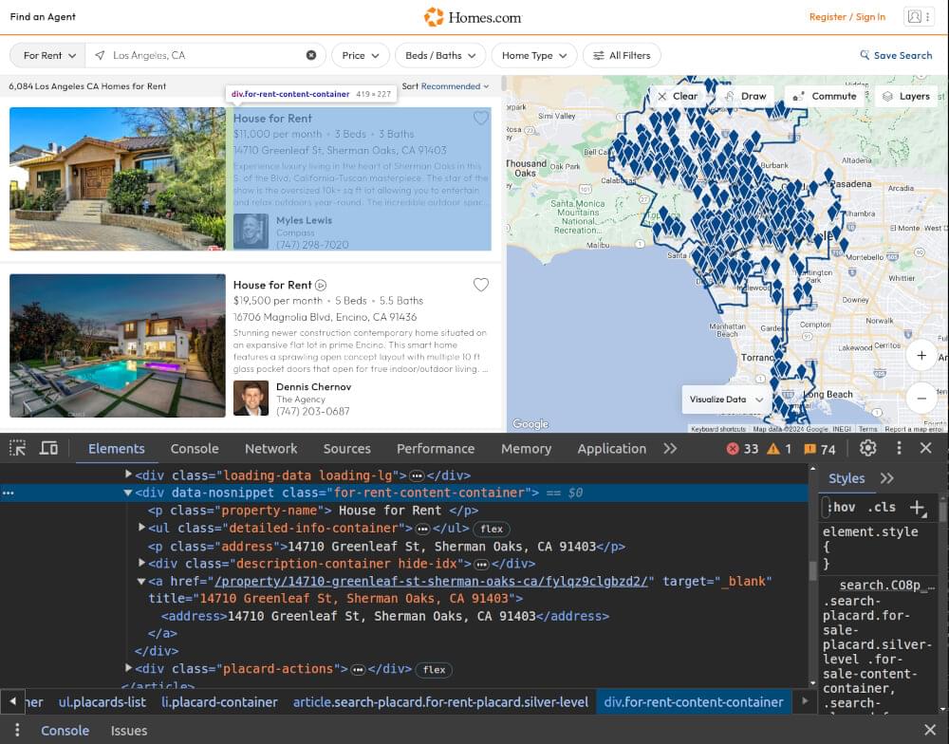Image resolution: width=949 pixels, height=744 pixels.
Task: Expand the placard-actions div node
Action: pyautogui.click(x=130, y=669)
